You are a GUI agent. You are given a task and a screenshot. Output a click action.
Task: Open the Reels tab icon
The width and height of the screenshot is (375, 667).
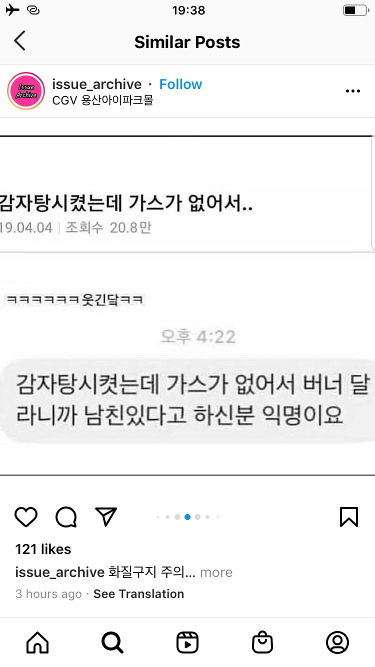point(187,642)
